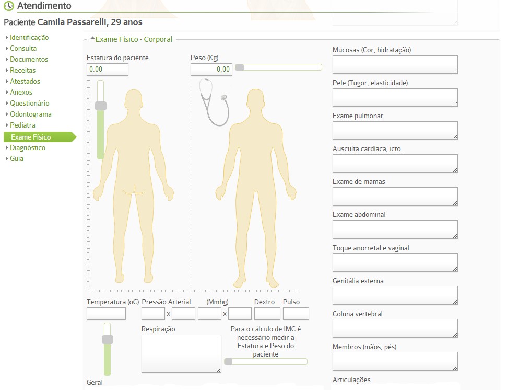Click the stethoscope icon
Viewport: 507px width, 390px height.
(x=214, y=102)
